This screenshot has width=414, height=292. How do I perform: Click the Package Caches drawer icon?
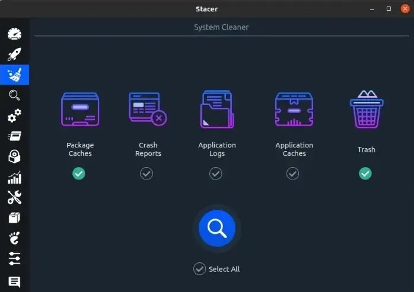80,110
